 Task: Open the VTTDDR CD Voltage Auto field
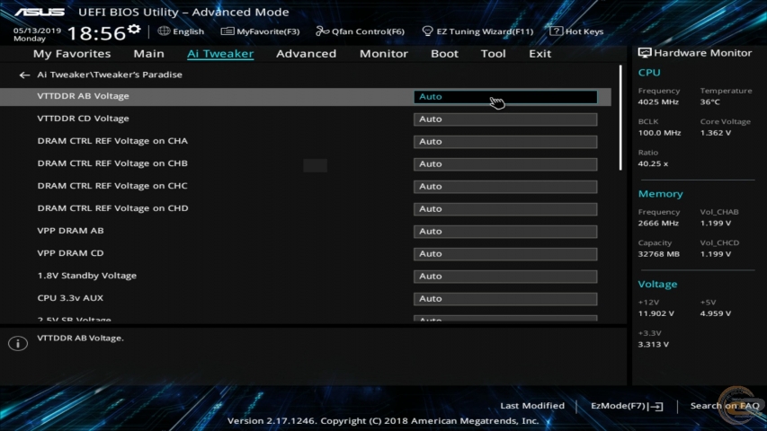(x=505, y=119)
